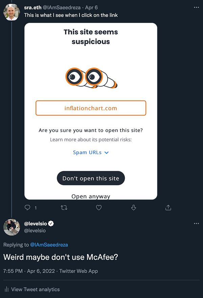Open View Tweet analytics
203x298 pixels.
[35, 290]
